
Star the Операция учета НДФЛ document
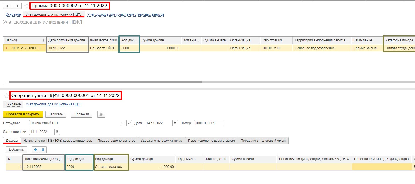pyautogui.click(x=7, y=96)
